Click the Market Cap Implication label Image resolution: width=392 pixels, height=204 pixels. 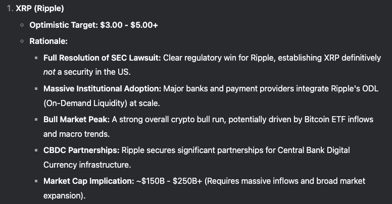point(88,181)
